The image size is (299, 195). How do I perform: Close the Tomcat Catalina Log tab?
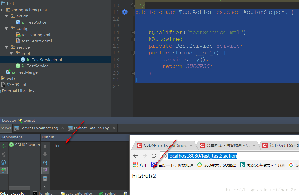tap(114, 128)
